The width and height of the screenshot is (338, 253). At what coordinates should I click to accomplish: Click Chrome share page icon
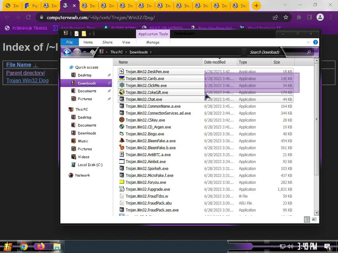(275, 17)
